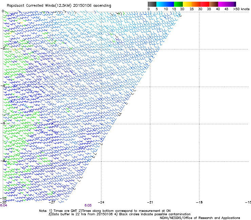The width and height of the screenshot is (251, 220).
Task: Click the 'Times are GMT' note line
Action: click(x=105, y=211)
